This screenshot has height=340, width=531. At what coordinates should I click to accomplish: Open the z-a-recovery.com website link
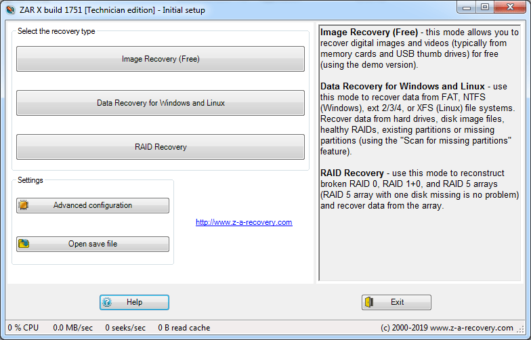tap(244, 222)
